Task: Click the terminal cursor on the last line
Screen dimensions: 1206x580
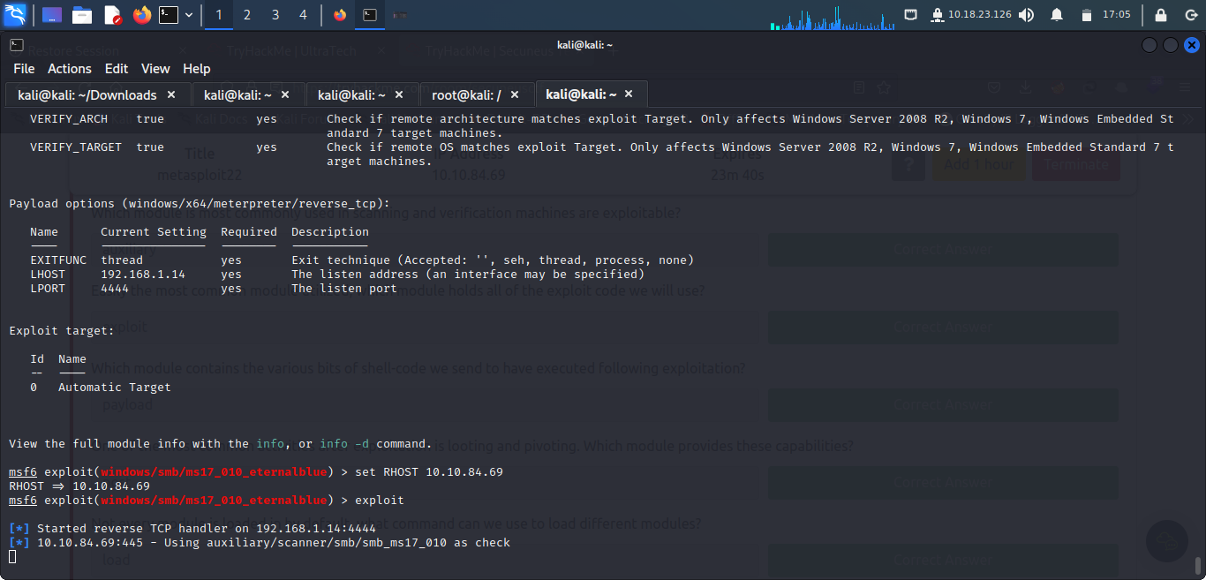Action: tap(12, 557)
